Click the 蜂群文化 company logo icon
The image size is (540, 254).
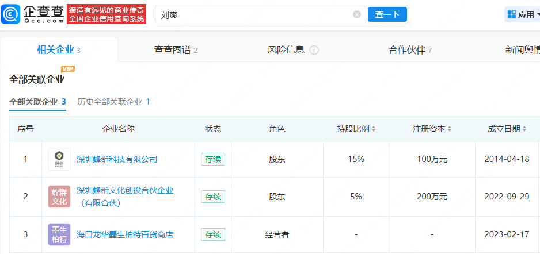59,197
